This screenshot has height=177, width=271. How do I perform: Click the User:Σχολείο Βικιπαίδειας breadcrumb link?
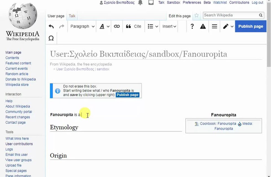point(75,69)
